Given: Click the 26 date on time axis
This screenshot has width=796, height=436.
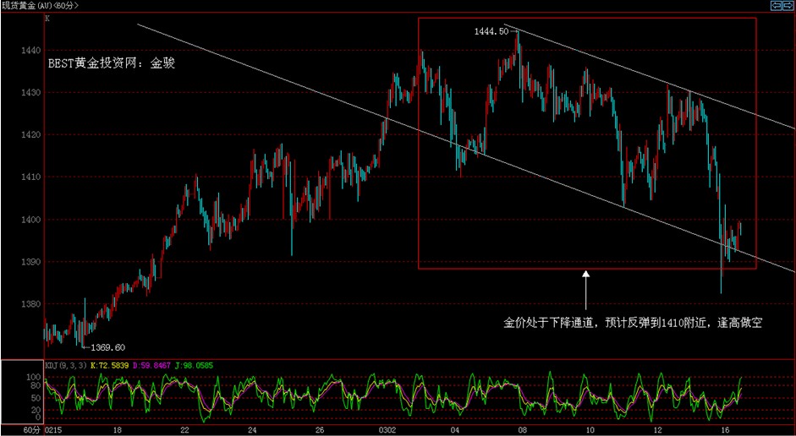Looking at the screenshot, I should [320, 430].
